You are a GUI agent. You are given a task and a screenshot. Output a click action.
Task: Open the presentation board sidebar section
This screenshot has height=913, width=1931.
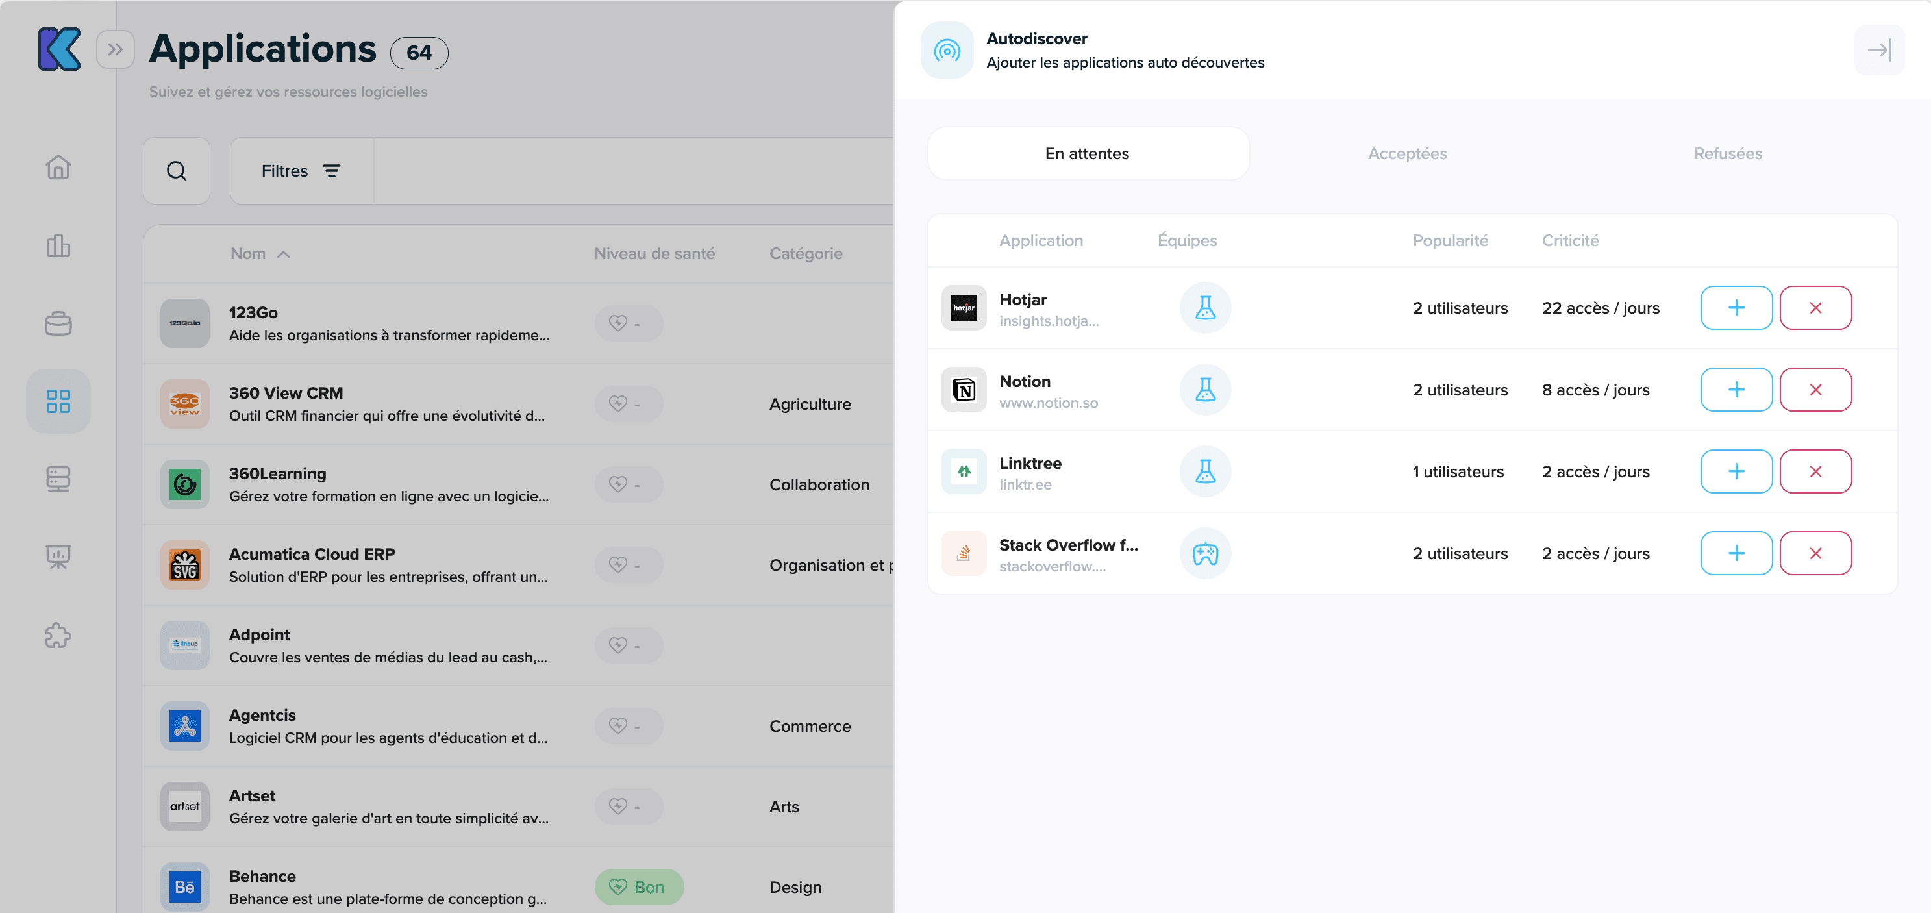[58, 557]
